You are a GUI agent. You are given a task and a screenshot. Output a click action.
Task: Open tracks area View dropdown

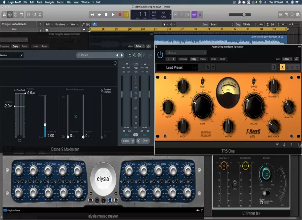74,24
